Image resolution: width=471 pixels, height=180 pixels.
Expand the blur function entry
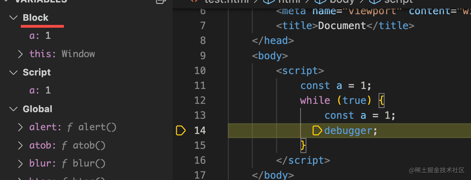tap(20, 163)
